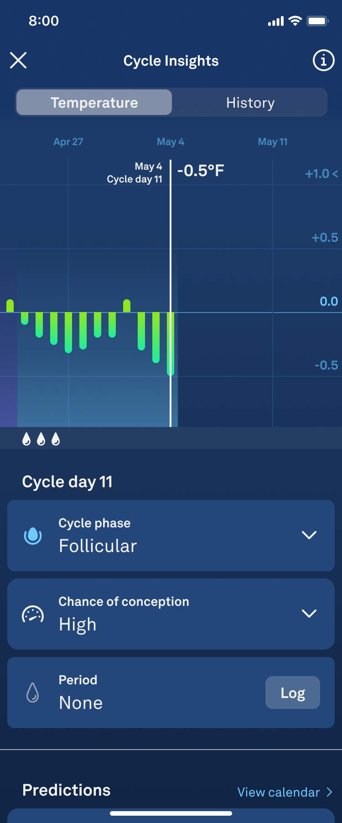Tap the Period droplet outline icon
Image resolution: width=342 pixels, height=823 pixels.
33,693
